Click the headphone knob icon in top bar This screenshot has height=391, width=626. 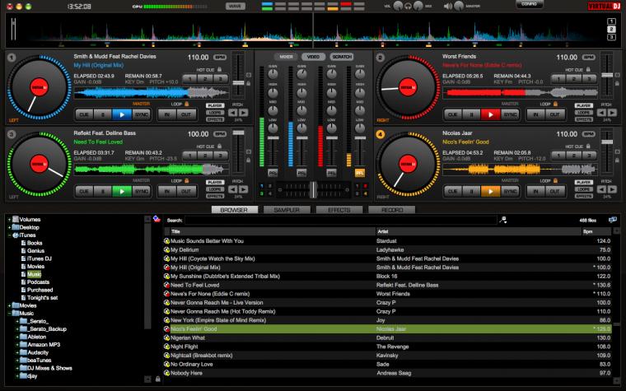[x=408, y=6]
